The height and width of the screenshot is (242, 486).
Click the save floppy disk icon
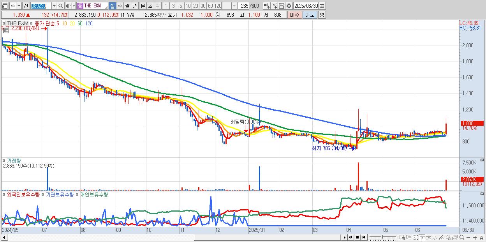click(x=281, y=6)
